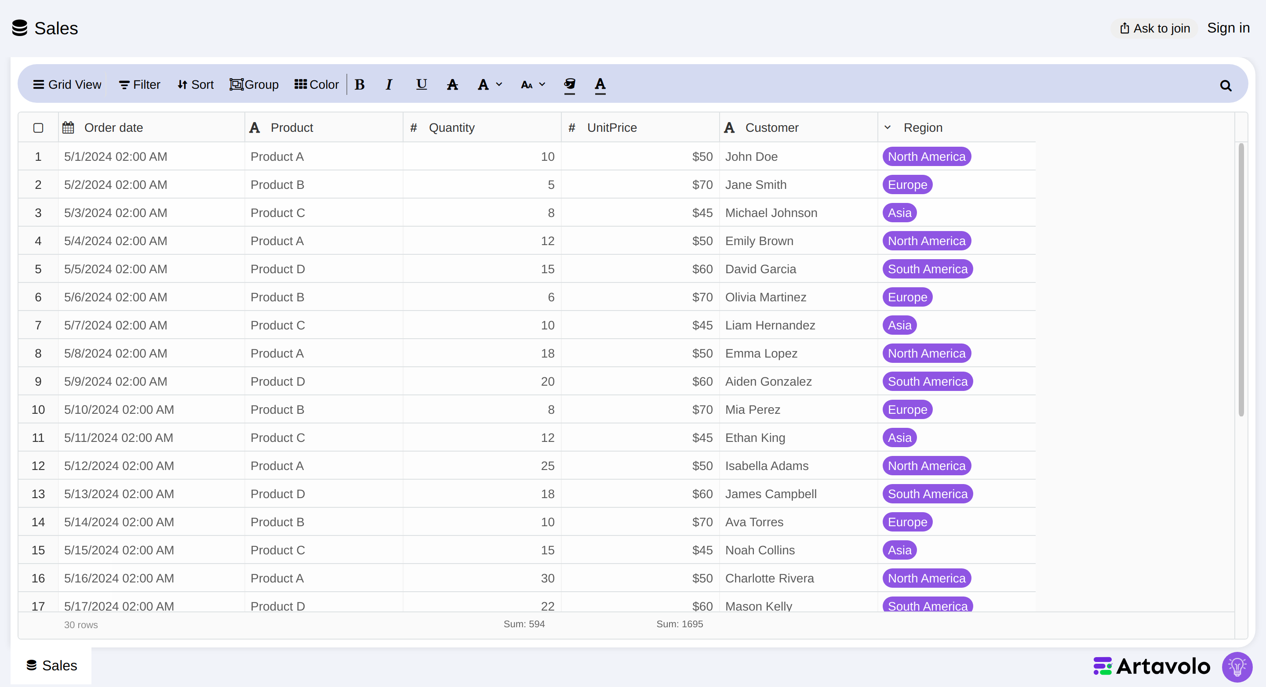Click the Charlotte Rivera customer cell

pos(799,578)
